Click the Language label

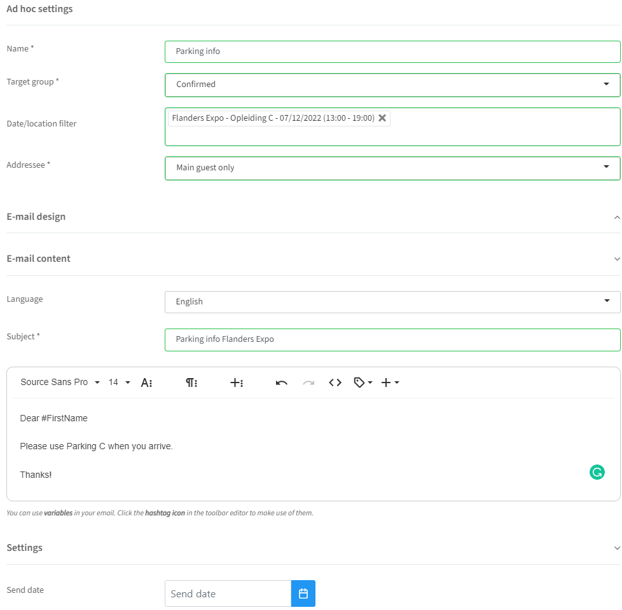25,299
